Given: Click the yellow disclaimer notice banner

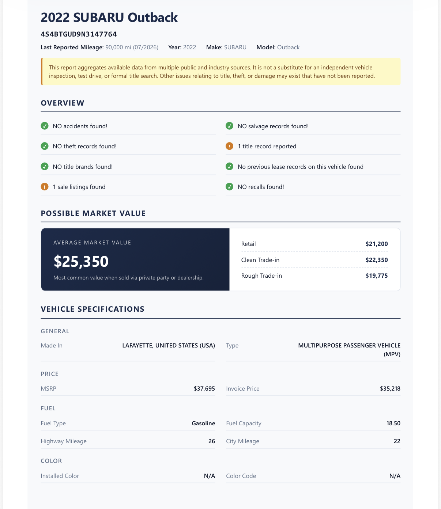Looking at the screenshot, I should [220, 72].
